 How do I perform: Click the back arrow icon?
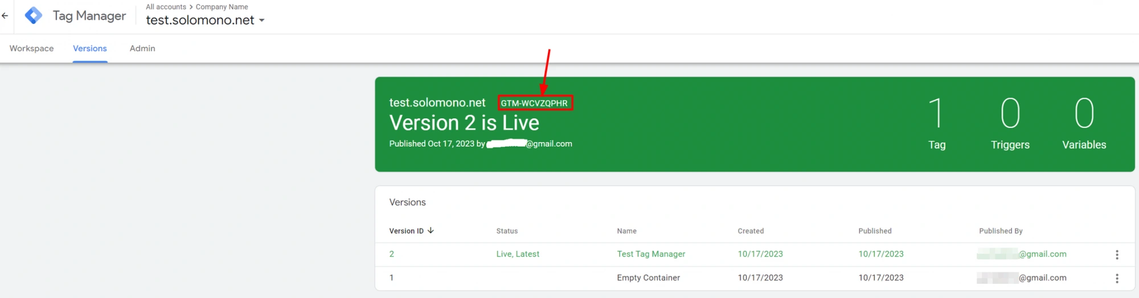pos(5,16)
